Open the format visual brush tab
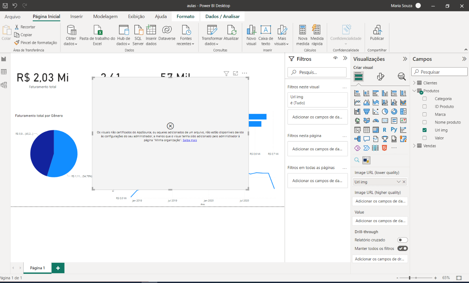Image resolution: width=469 pixels, height=283 pixels. pyautogui.click(x=380, y=77)
